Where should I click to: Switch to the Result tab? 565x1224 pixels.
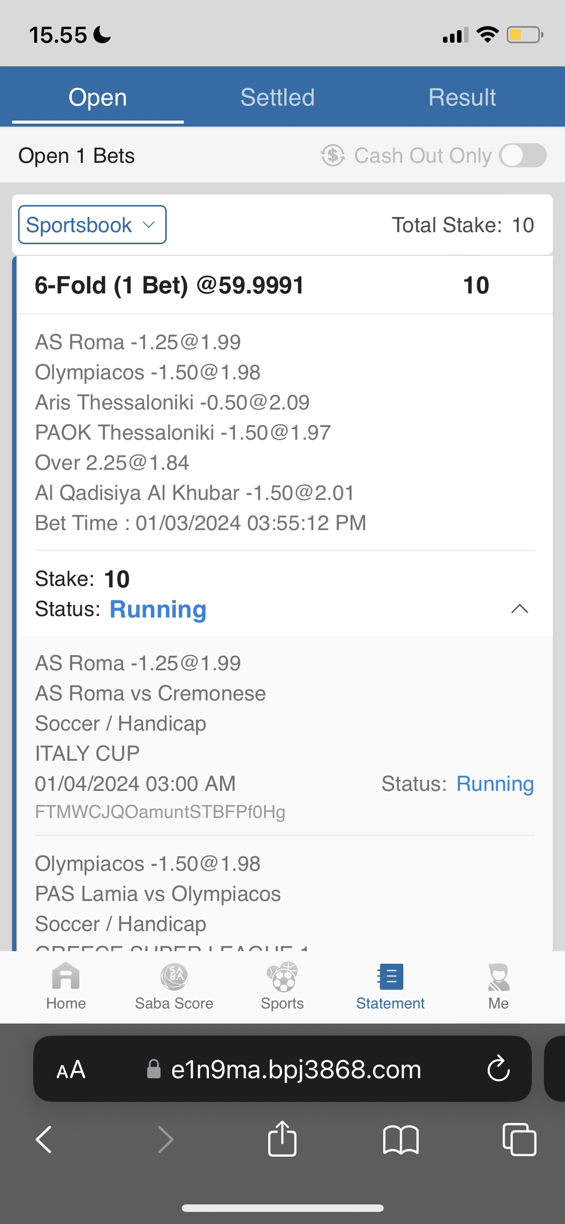tap(462, 97)
